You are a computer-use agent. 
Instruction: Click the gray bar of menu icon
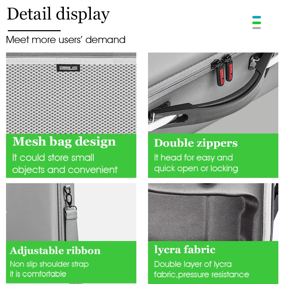[256, 28]
